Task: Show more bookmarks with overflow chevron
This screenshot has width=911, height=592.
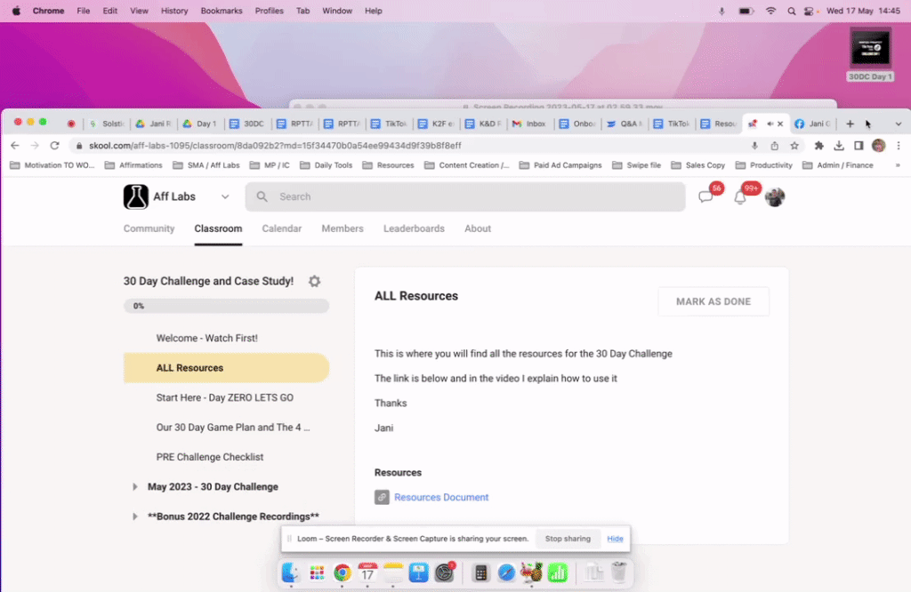Action: 898,165
